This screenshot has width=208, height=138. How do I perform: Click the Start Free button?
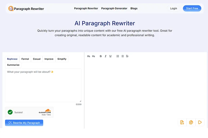point(192,9)
